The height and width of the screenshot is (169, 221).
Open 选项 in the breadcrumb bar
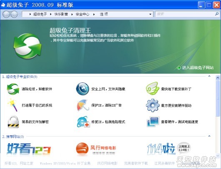click(104, 14)
